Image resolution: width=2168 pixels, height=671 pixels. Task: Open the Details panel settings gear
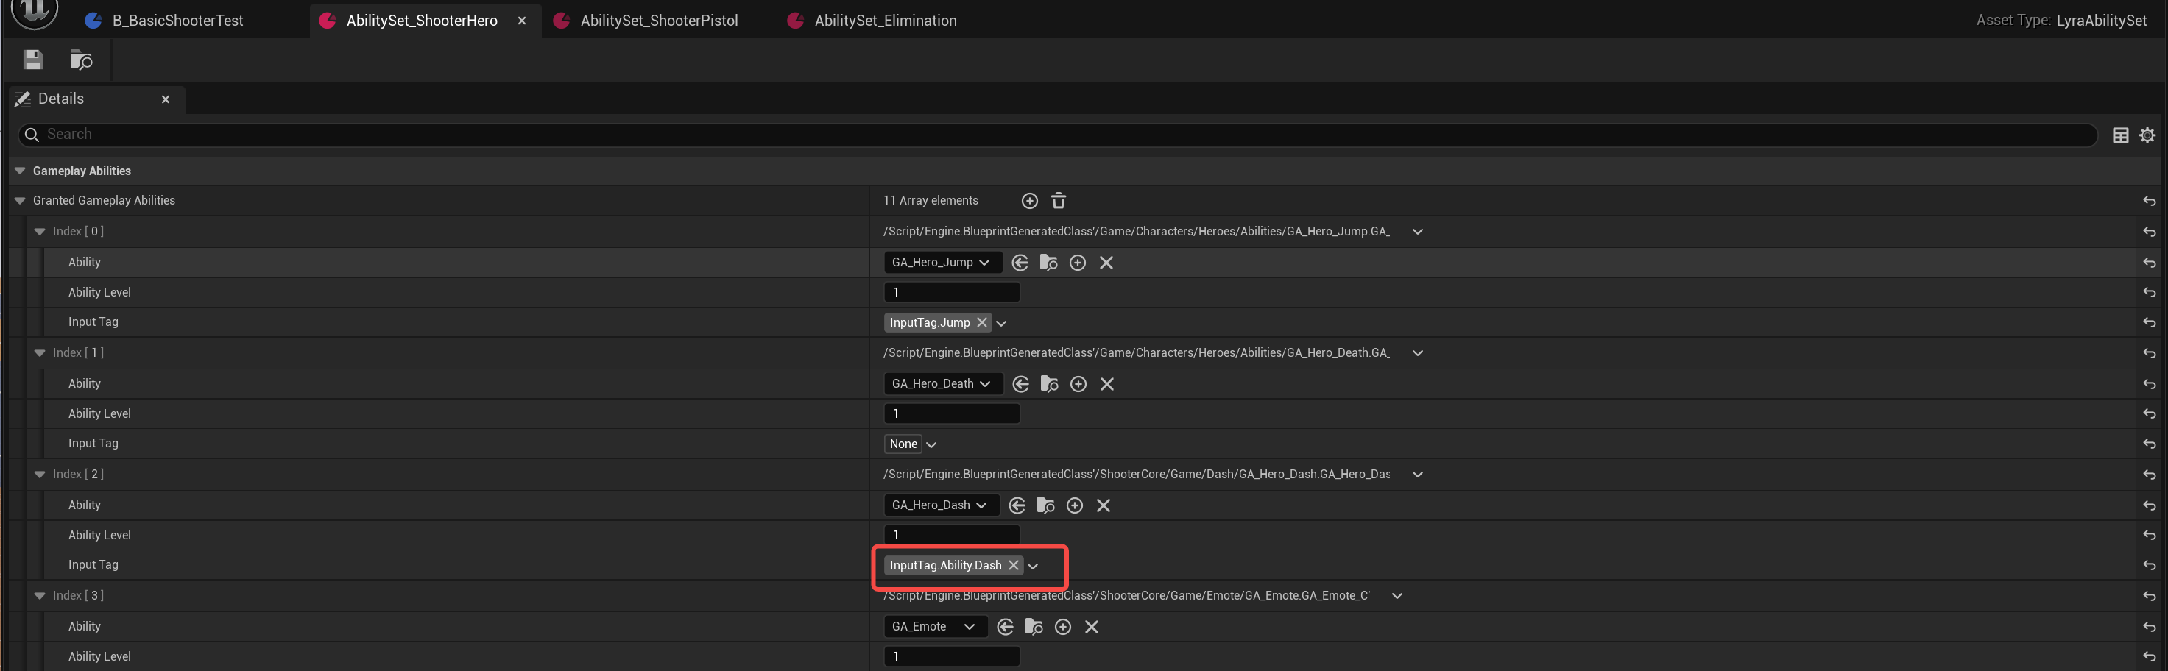2147,135
